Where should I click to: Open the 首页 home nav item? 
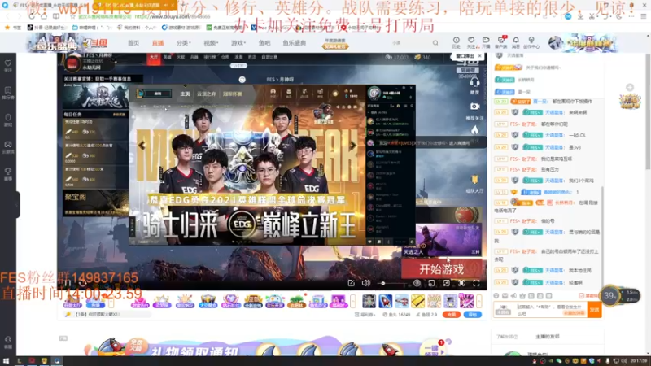point(133,43)
